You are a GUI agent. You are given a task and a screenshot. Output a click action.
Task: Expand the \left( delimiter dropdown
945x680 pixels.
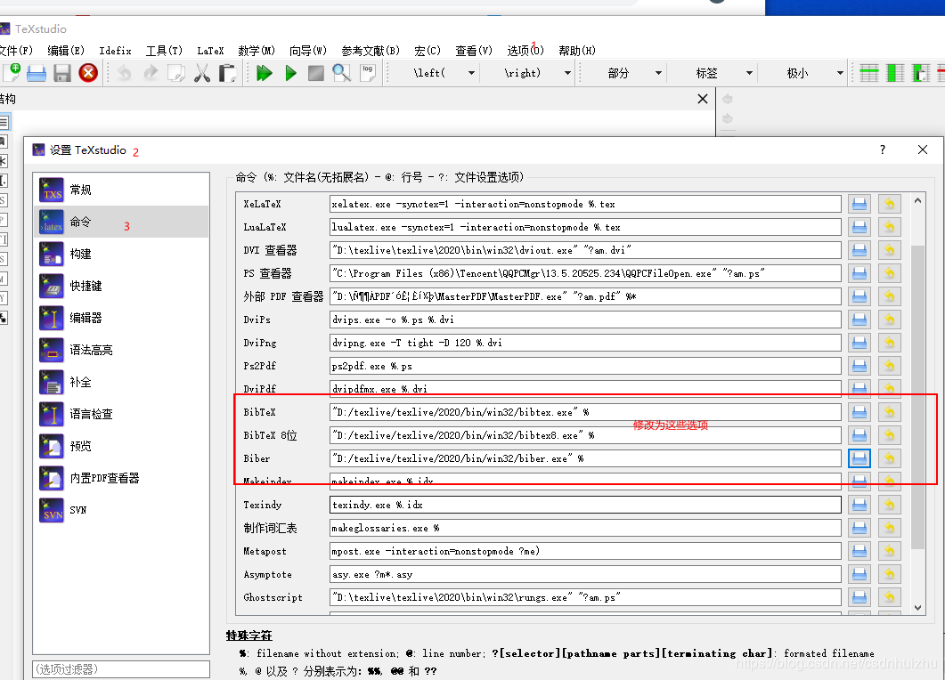[472, 72]
